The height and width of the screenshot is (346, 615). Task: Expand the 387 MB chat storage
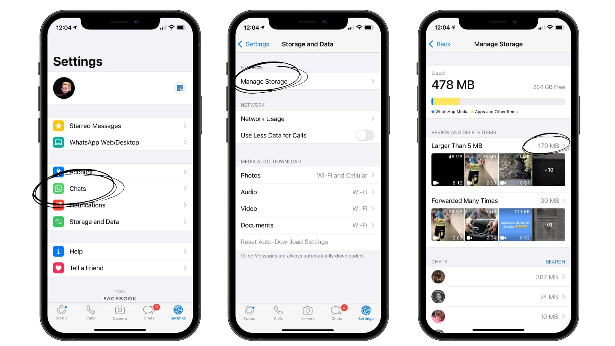tap(498, 277)
